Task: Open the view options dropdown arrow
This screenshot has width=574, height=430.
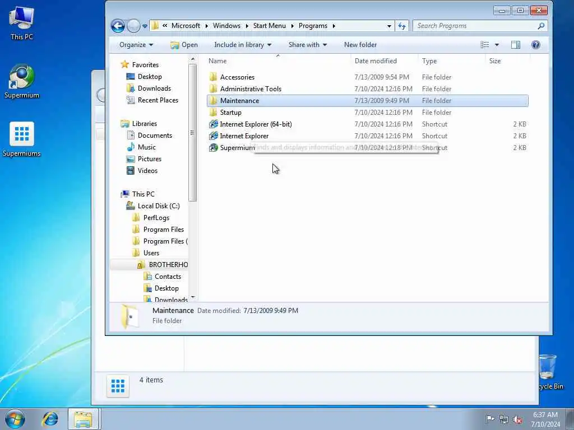Action: [x=497, y=45]
